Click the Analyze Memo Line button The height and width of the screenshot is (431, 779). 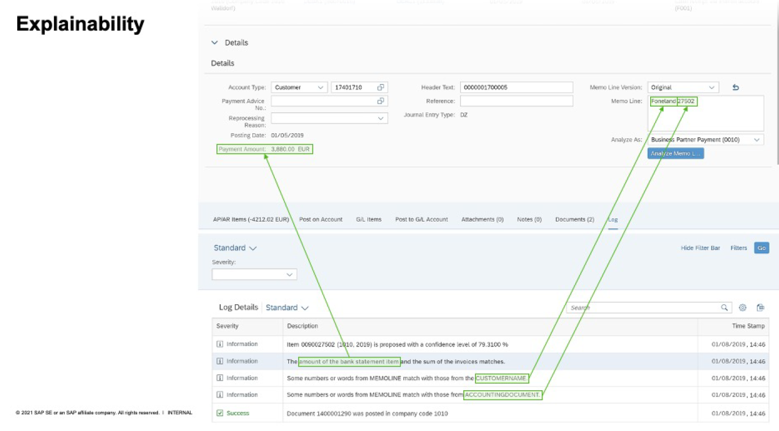click(675, 154)
